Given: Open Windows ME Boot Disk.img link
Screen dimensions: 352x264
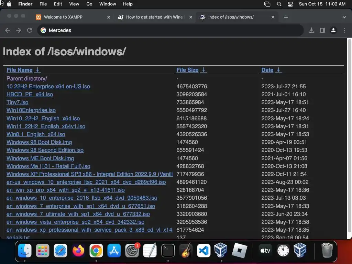Looking at the screenshot, I should click(x=40, y=158).
